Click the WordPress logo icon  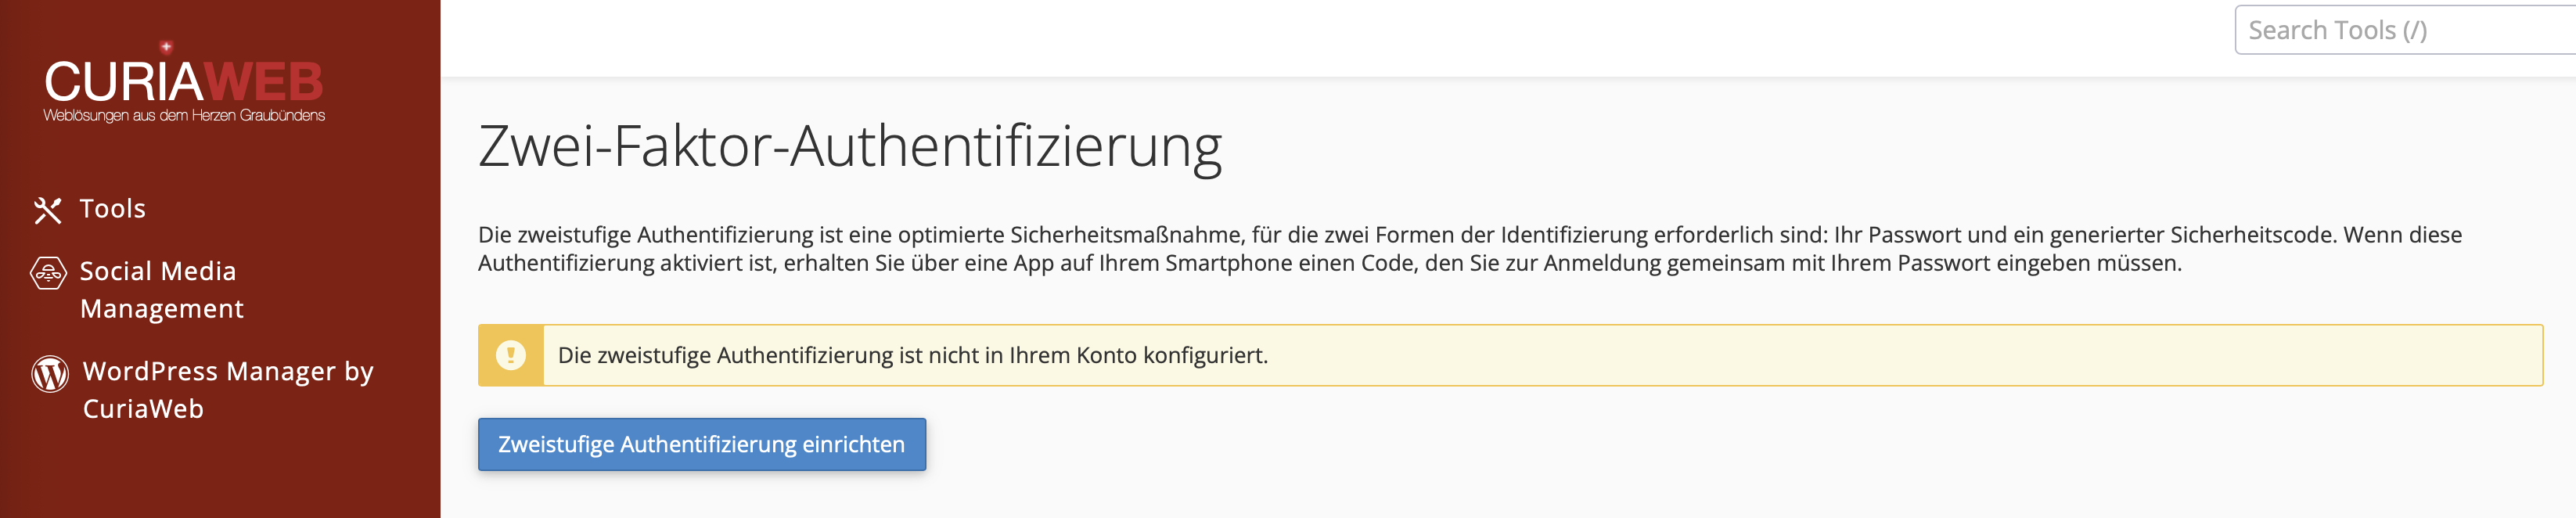click(x=50, y=374)
